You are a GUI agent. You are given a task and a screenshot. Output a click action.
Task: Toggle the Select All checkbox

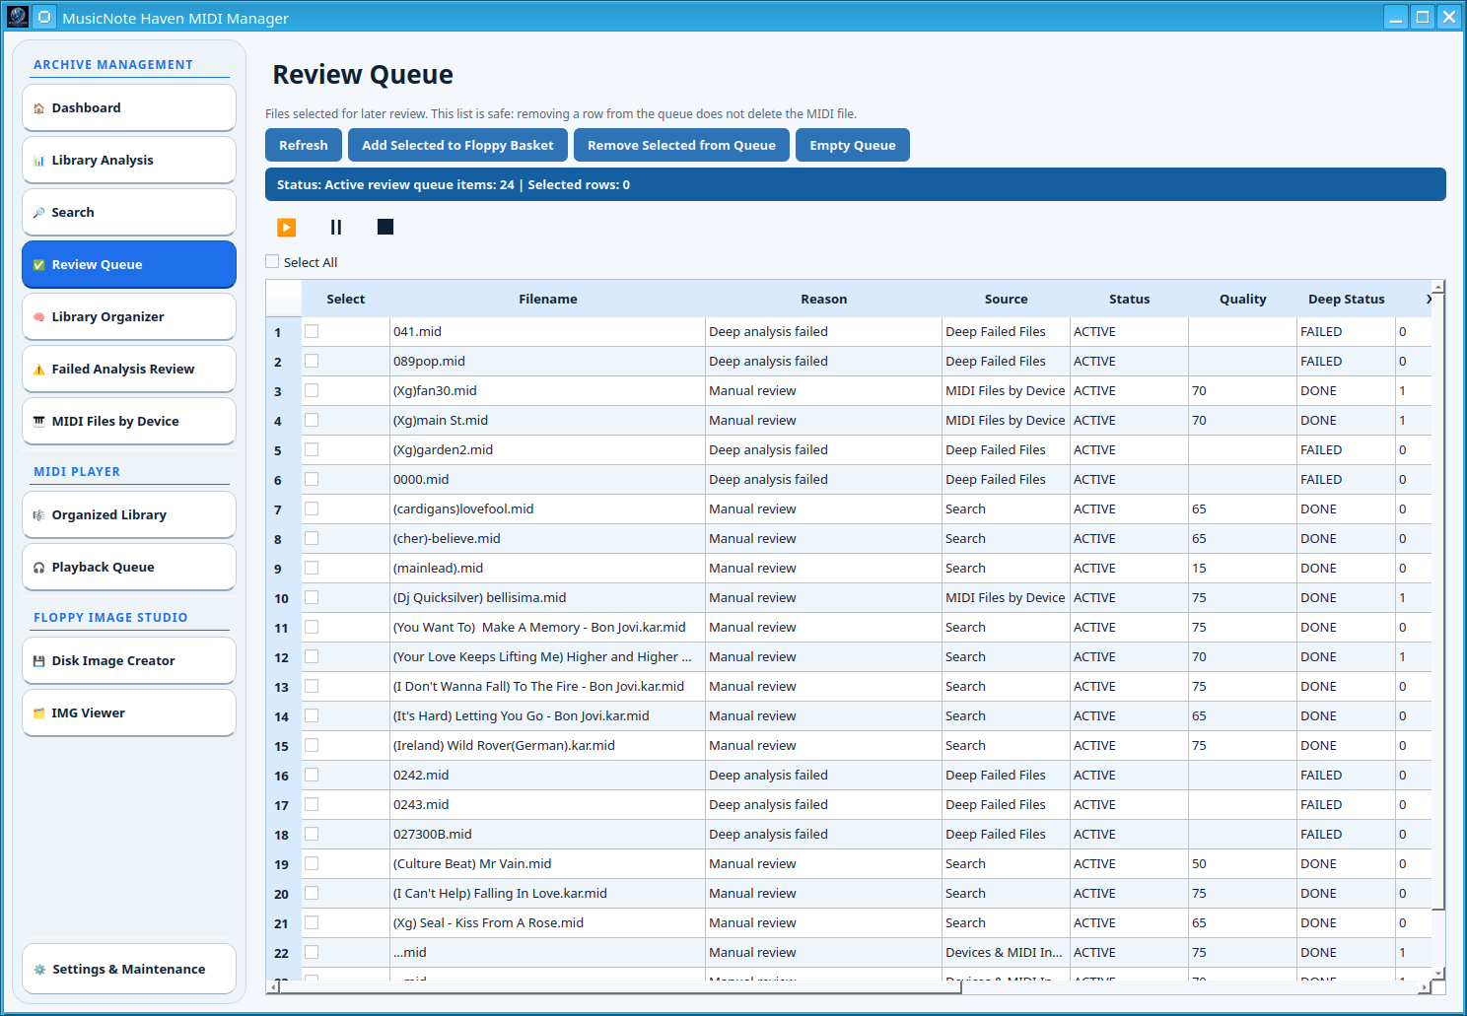pyautogui.click(x=272, y=262)
